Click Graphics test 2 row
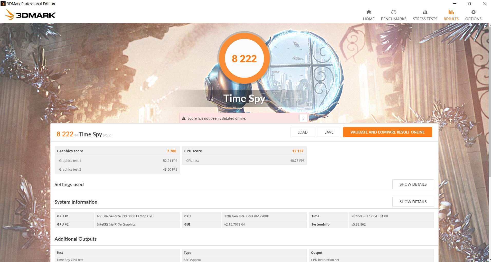This screenshot has height=262, width=491. [117, 169]
